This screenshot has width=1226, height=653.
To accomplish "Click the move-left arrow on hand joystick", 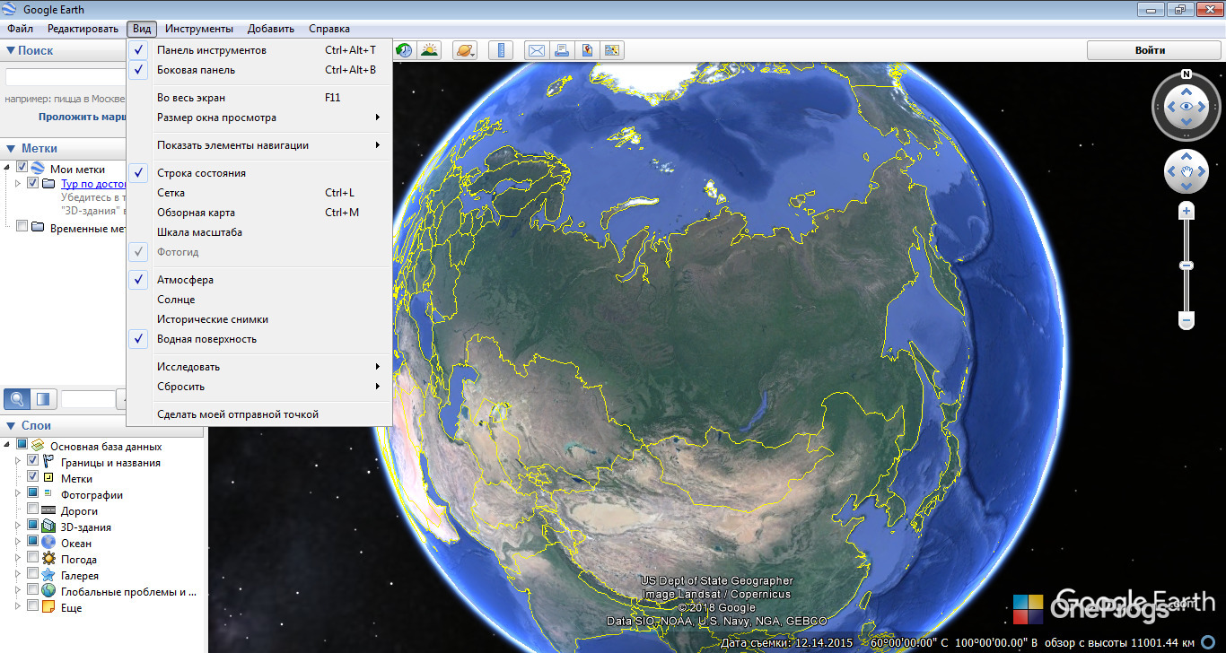I will 1171,171.
